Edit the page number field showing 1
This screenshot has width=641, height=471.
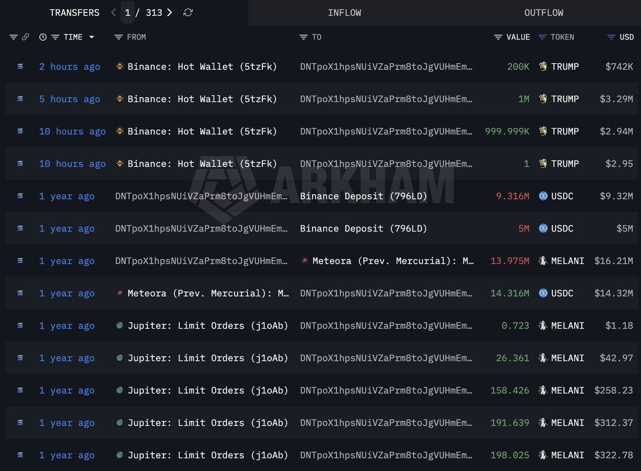coord(128,12)
